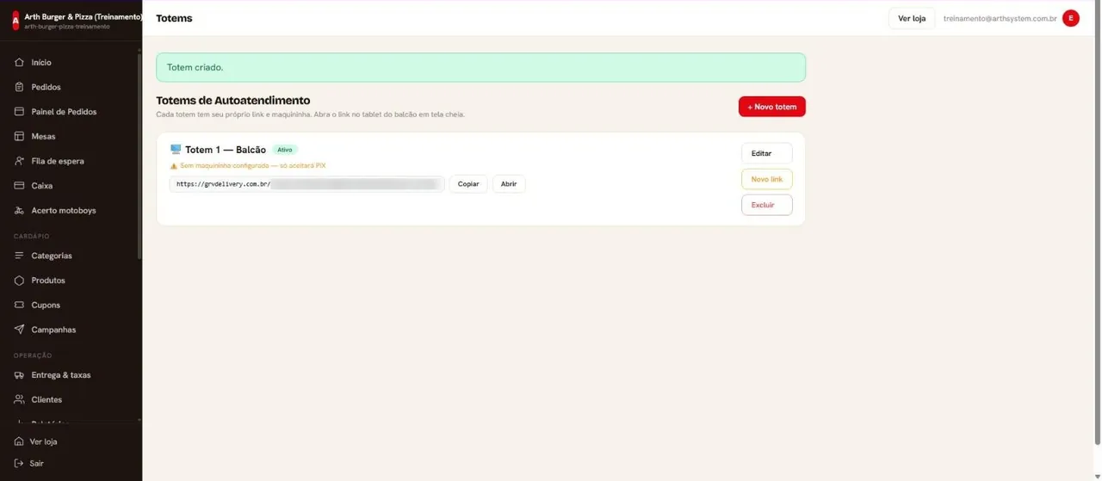1102x481 pixels.
Task: Select the Pedidos clipboard icon
Action: pos(20,87)
